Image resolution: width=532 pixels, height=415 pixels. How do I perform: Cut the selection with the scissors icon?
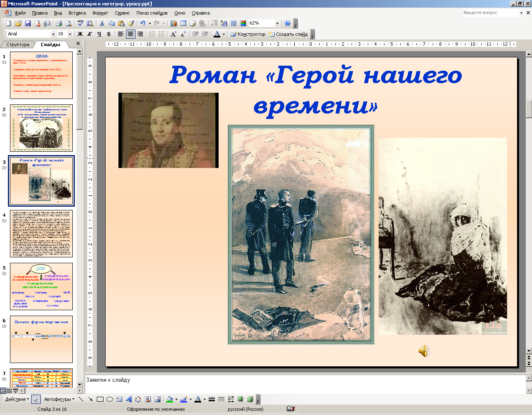tap(102, 23)
